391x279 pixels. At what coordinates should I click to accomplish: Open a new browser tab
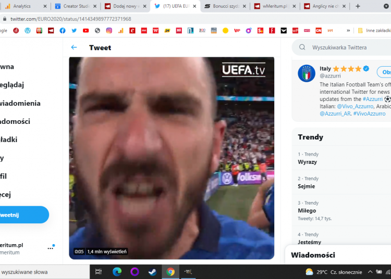(x=358, y=6)
